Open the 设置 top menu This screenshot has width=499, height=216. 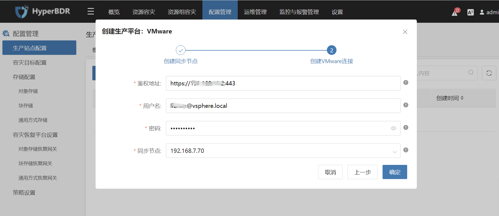pyautogui.click(x=337, y=12)
